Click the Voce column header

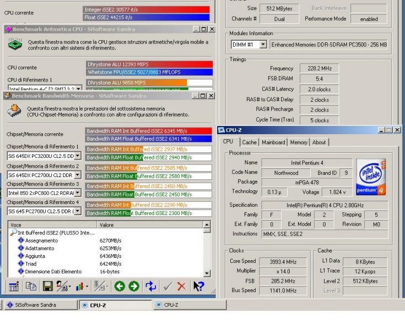[x=52, y=225]
